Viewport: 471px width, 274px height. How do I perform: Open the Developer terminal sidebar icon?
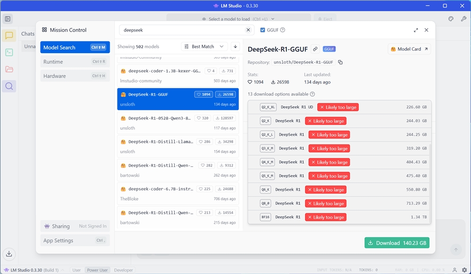[9, 53]
